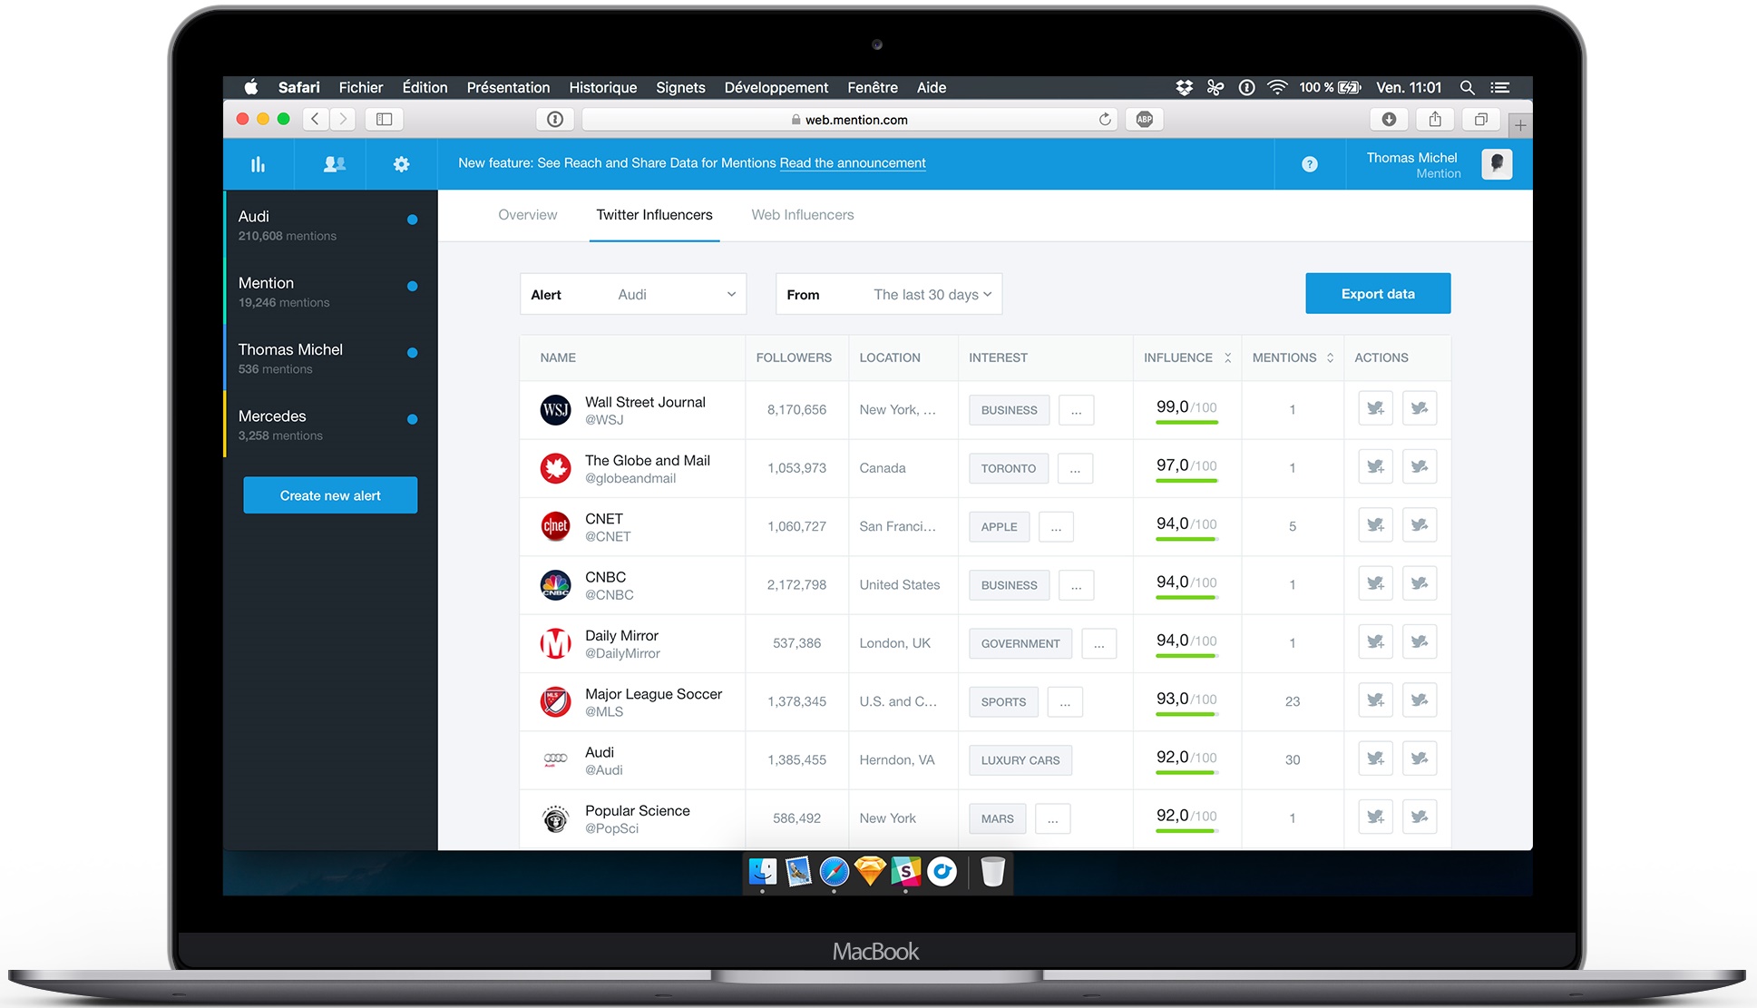Open the Développement menu

coord(776,88)
